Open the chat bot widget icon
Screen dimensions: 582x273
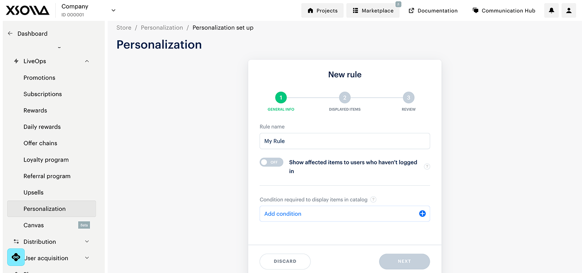click(16, 257)
